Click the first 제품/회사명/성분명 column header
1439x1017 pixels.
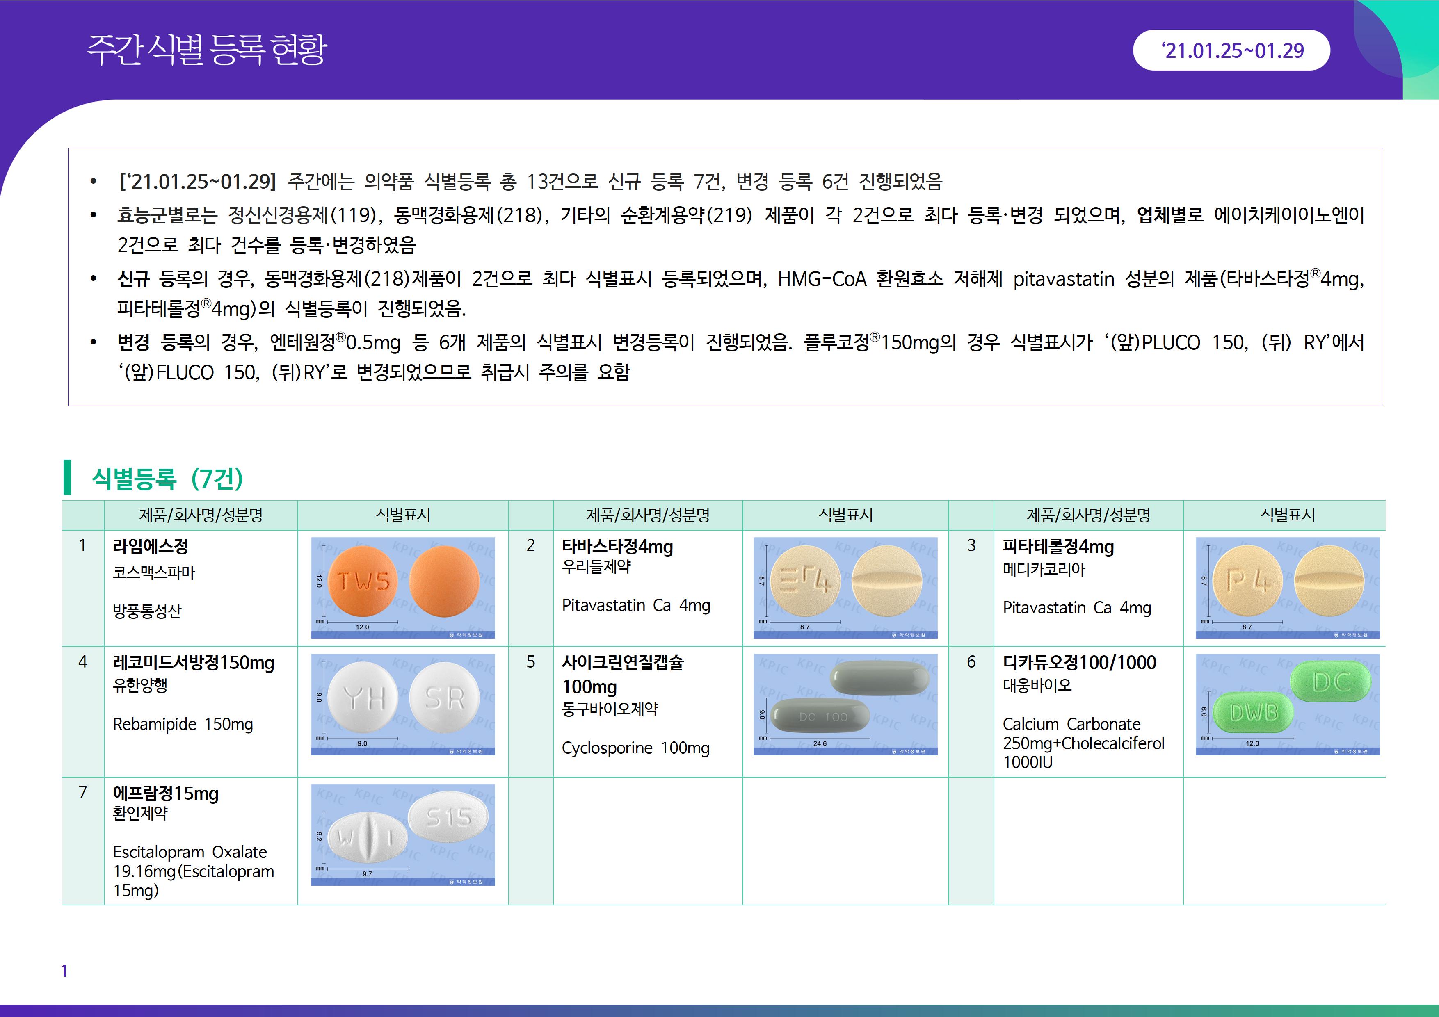(201, 515)
